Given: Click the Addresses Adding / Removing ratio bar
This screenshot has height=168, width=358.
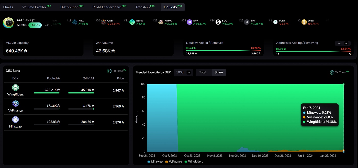Looking at the screenshot, I should [x=313, y=51].
